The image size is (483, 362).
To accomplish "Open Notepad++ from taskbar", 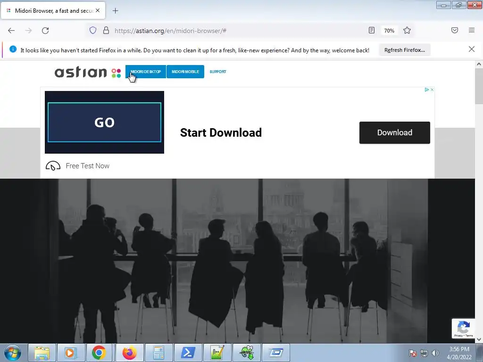I will pos(217,353).
